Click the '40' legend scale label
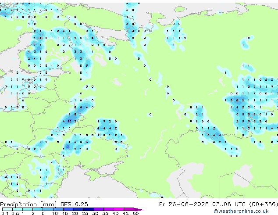The width and height of the screenshot is (278, 215). coord(115,213)
